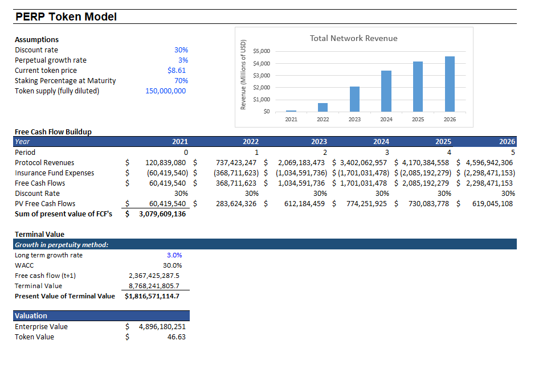Click Free Cash Flows value 1,701,031,478
Viewport: 551px width, 365px height.
pyautogui.click(x=364, y=183)
